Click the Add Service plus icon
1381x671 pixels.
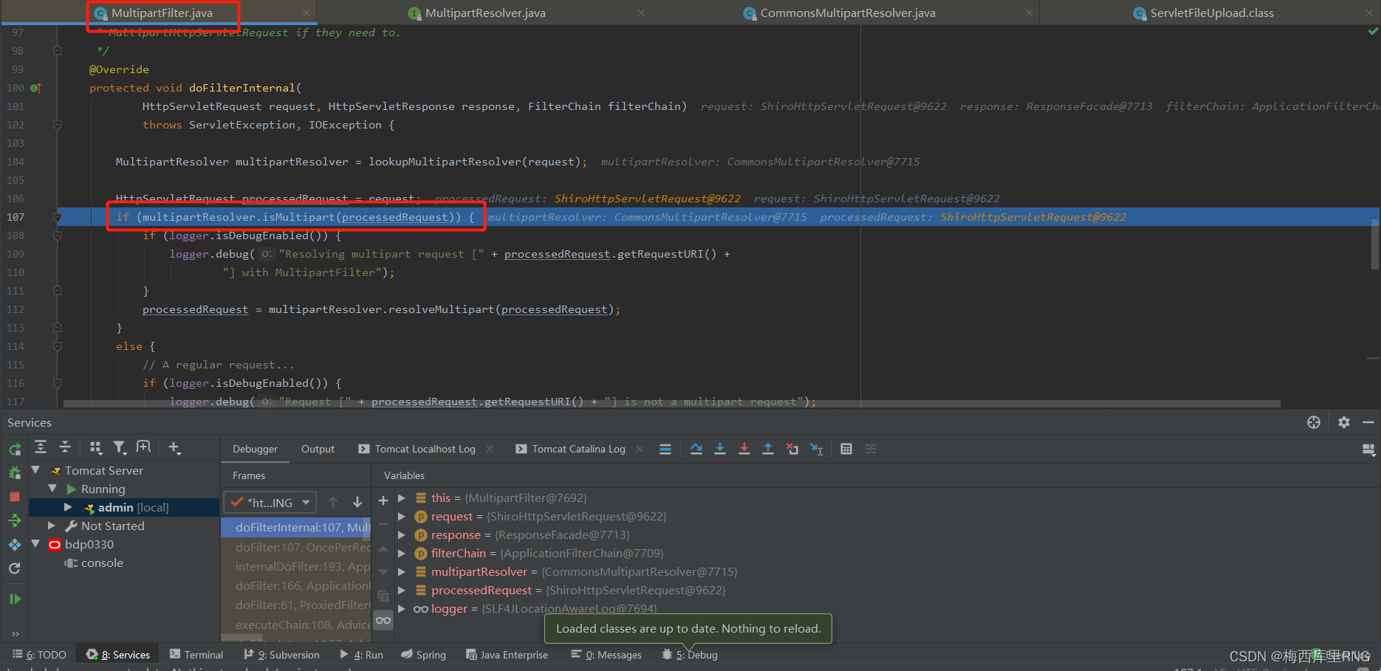click(174, 447)
